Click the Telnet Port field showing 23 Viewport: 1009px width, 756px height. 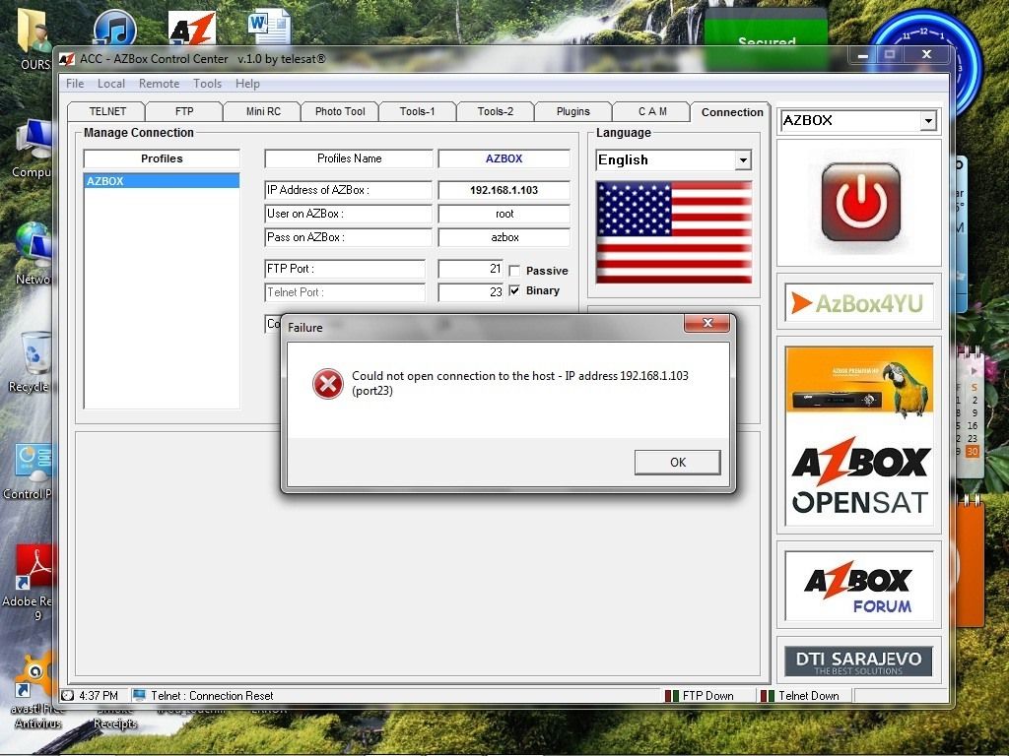[x=470, y=291]
